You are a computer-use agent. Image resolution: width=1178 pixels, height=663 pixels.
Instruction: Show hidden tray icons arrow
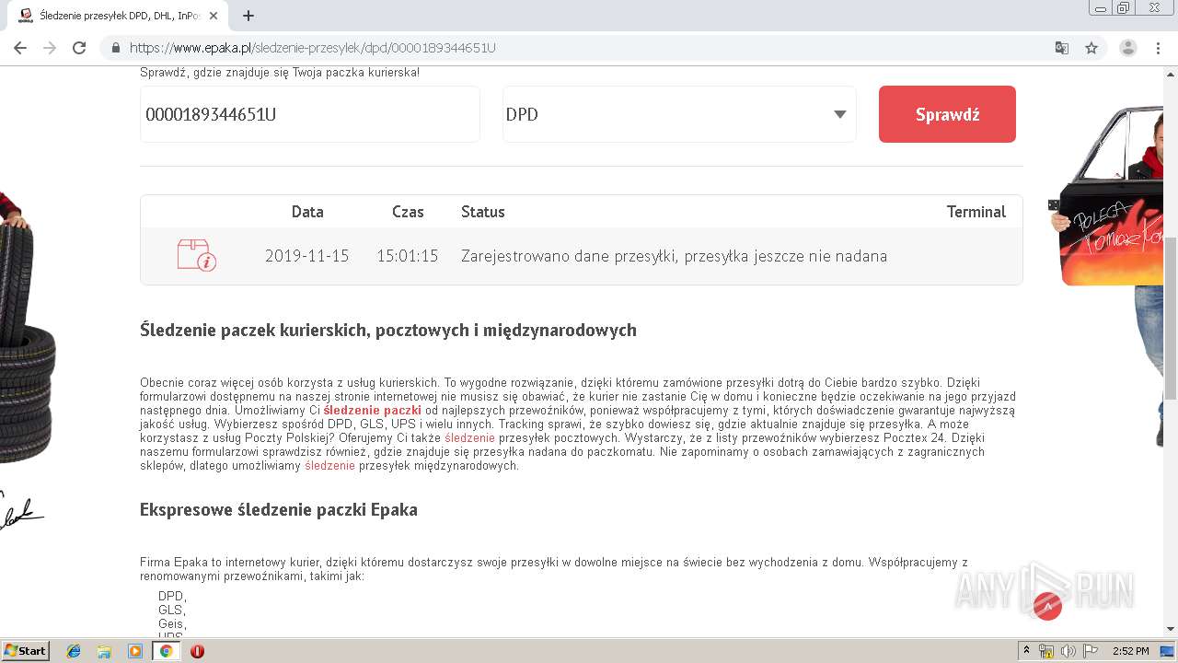pyautogui.click(x=1026, y=651)
